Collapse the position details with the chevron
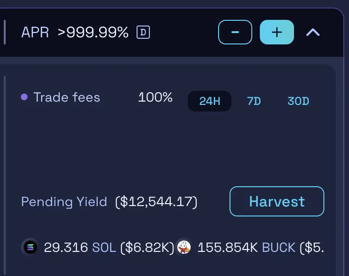349x276 pixels. (x=313, y=33)
